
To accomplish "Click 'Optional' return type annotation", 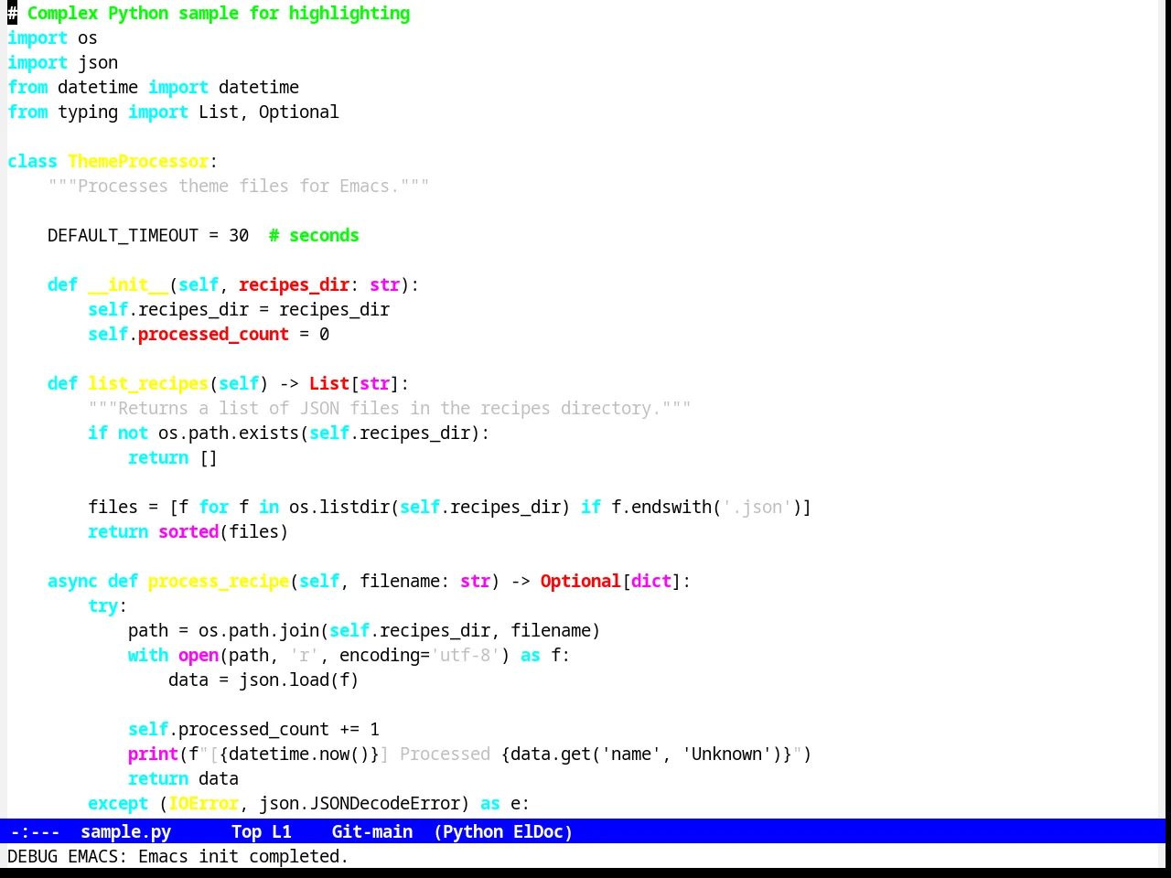I will click(x=580, y=581).
